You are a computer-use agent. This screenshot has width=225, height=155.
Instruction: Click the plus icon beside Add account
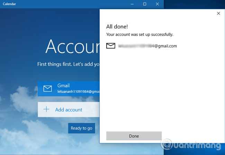point(46,109)
